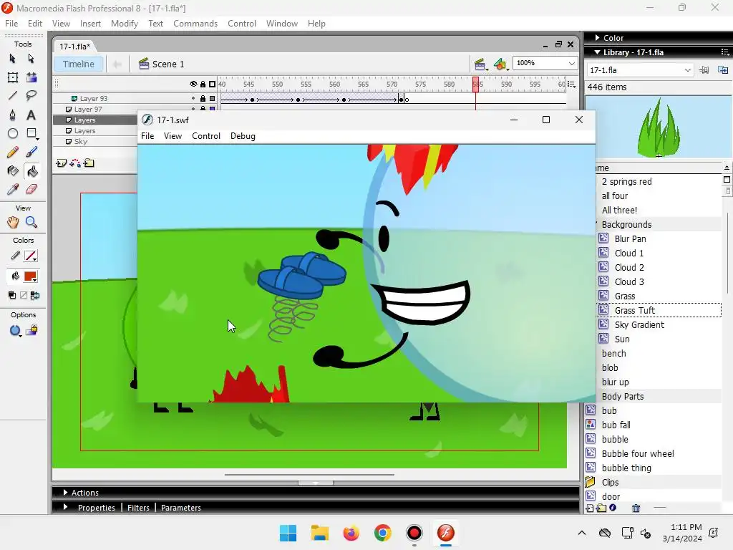Select the Line tool
This screenshot has height=550, width=733.
pos(13,96)
